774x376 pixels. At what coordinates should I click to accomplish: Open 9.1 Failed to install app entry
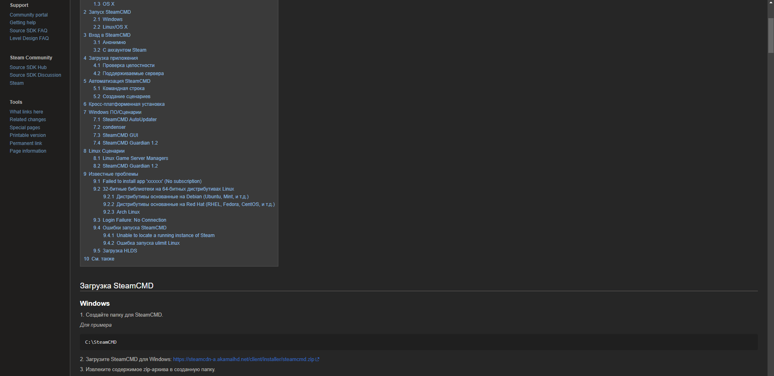point(147,181)
